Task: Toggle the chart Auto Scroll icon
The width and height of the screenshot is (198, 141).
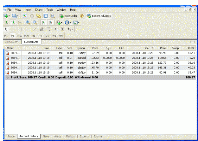Action: click(x=43, y=23)
